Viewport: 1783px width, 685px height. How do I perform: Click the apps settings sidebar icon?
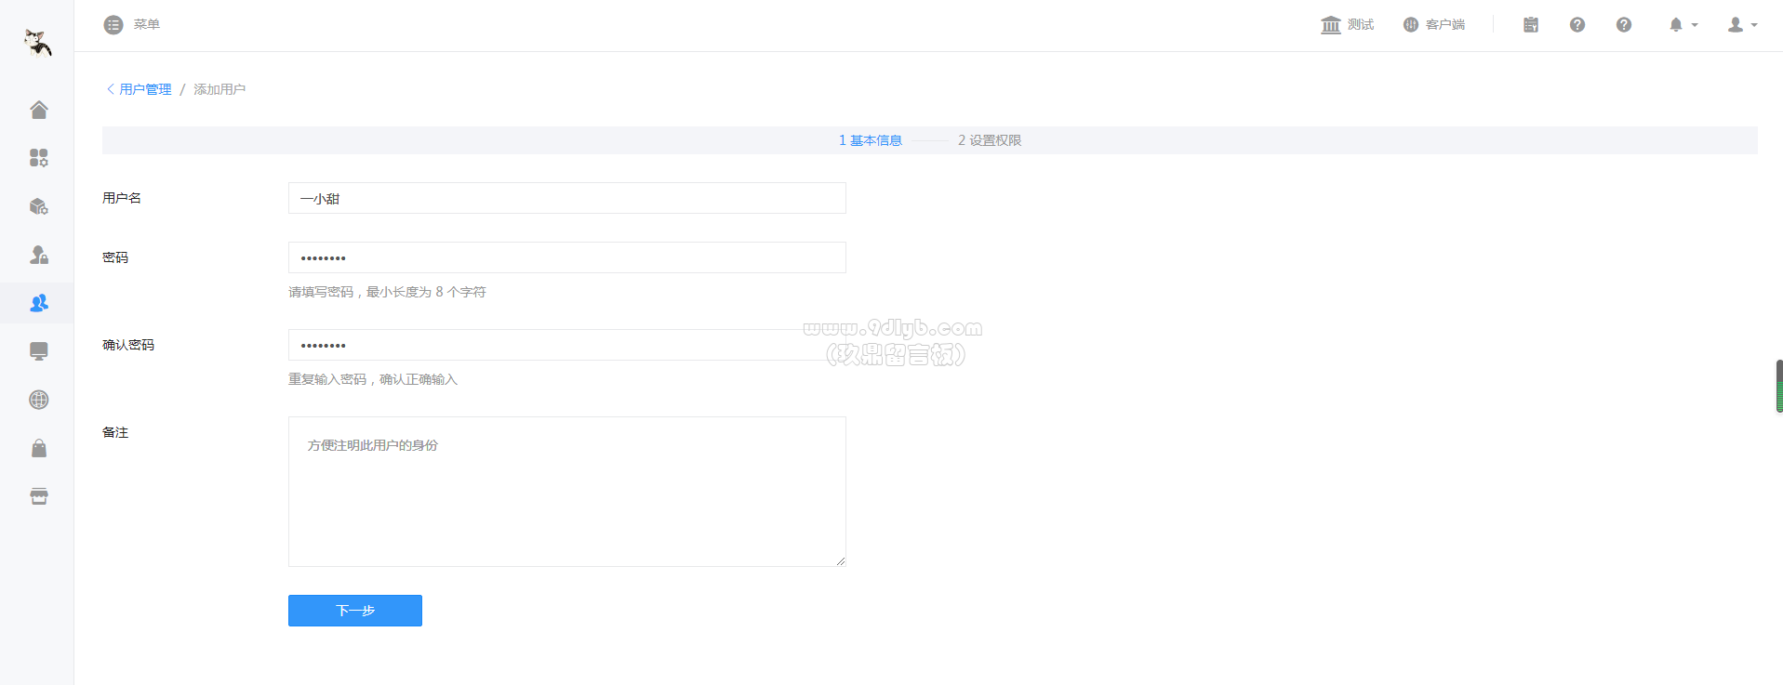[38, 158]
